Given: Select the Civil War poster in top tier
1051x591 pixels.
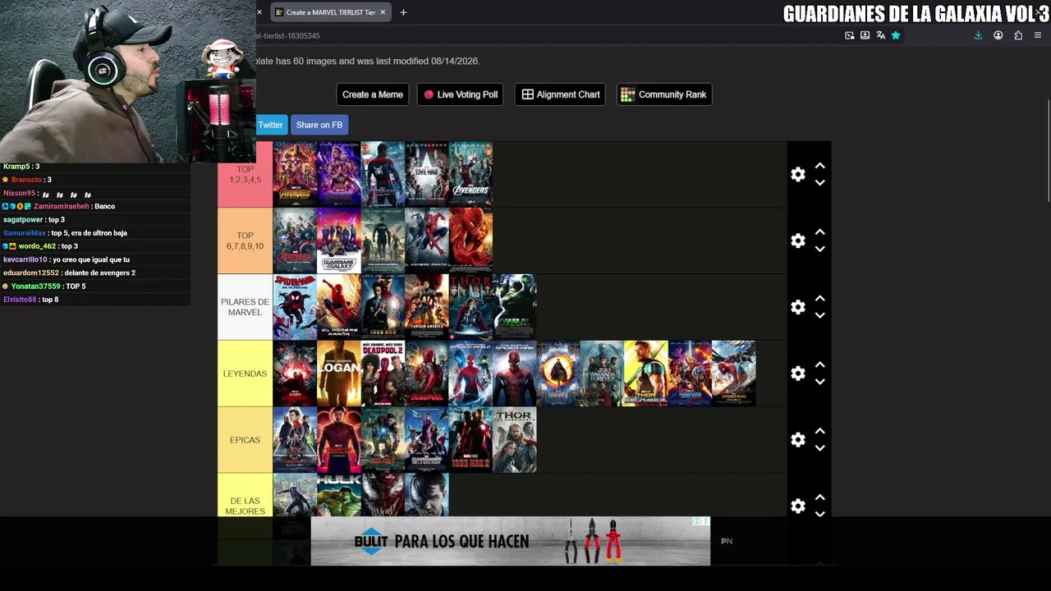Looking at the screenshot, I should (x=427, y=174).
